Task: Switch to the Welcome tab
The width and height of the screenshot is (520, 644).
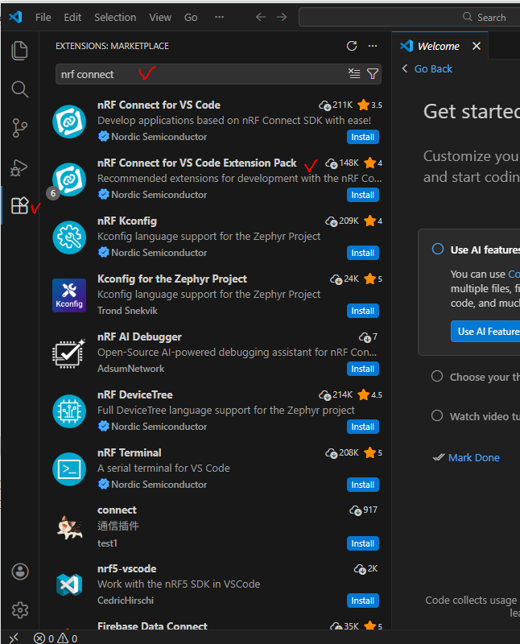Action: click(438, 46)
